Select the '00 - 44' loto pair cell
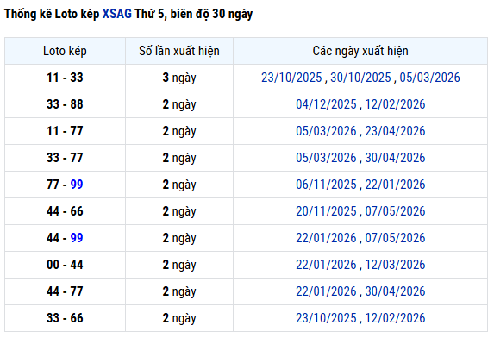494x338 pixels. click(65, 265)
